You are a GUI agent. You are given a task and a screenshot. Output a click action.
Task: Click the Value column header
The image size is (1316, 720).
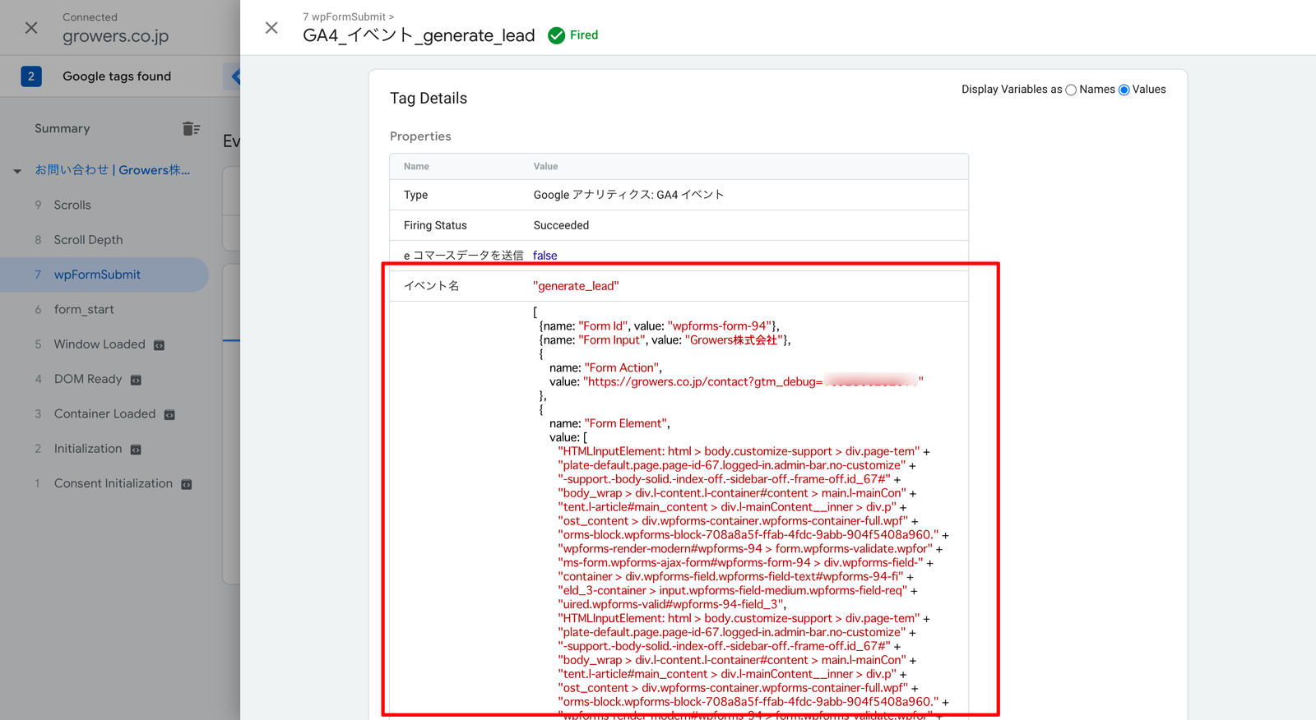545,167
